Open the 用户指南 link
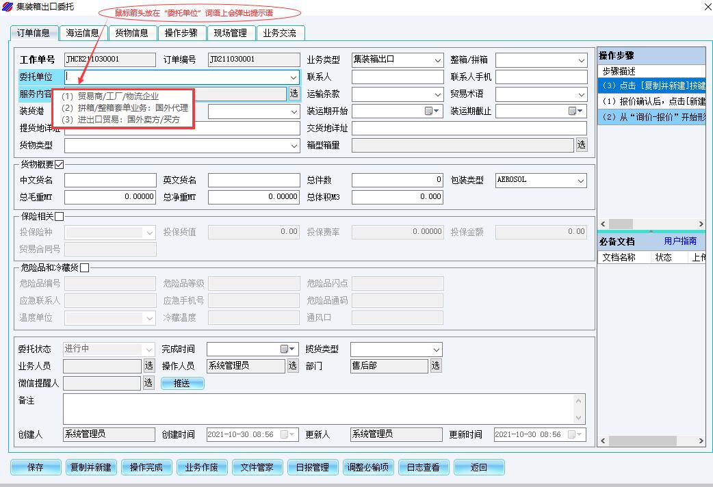 pyautogui.click(x=679, y=241)
